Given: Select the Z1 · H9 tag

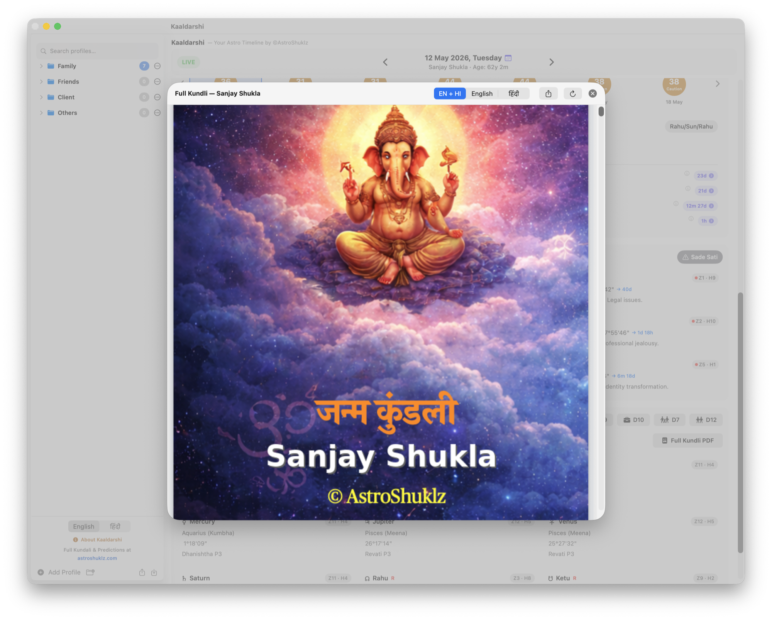Looking at the screenshot, I should coord(705,278).
